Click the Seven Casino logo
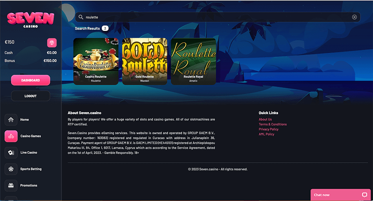Viewport: 373px width, 201px height. click(x=31, y=20)
